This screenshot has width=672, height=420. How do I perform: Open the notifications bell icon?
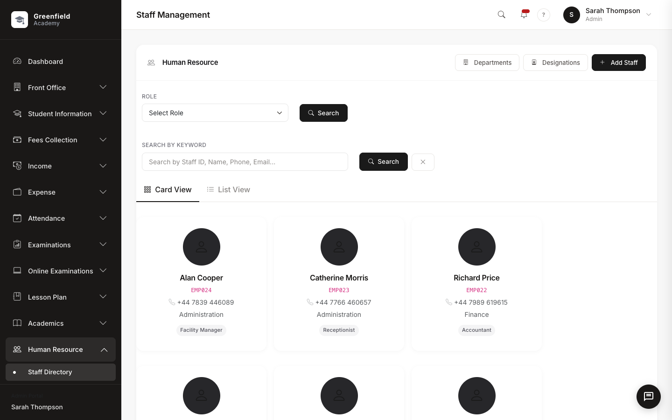pyautogui.click(x=524, y=15)
